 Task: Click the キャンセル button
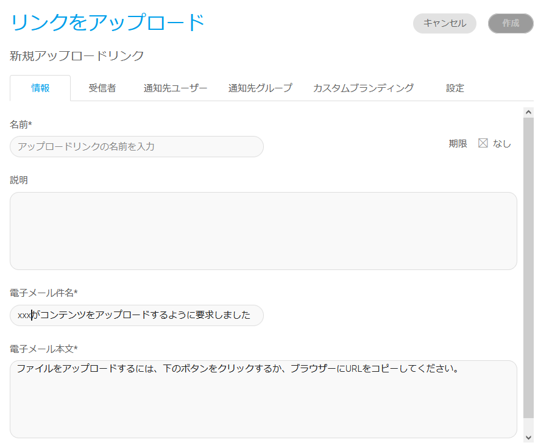pyautogui.click(x=444, y=23)
